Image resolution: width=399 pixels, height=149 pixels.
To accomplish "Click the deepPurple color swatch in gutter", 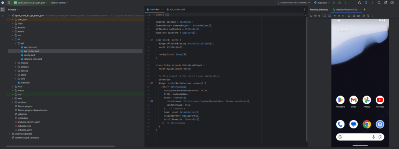I will click(x=152, y=101).
